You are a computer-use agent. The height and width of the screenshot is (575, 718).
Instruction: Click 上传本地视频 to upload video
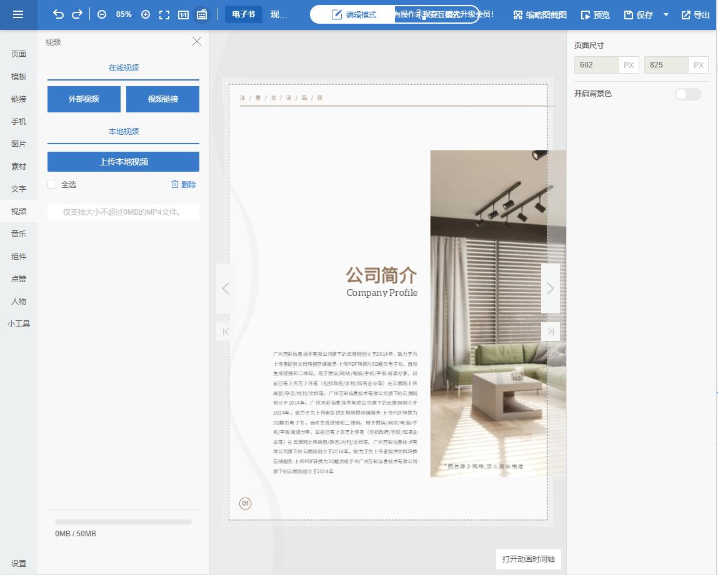(x=122, y=161)
